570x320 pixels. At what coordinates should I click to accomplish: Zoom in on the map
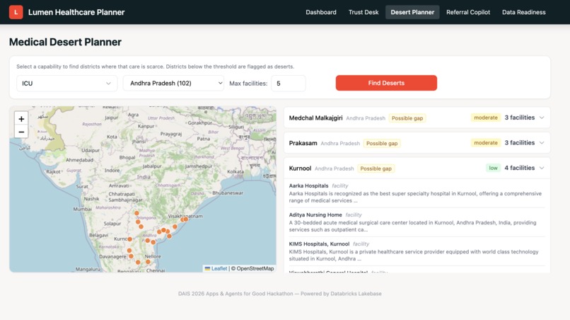pyautogui.click(x=21, y=119)
